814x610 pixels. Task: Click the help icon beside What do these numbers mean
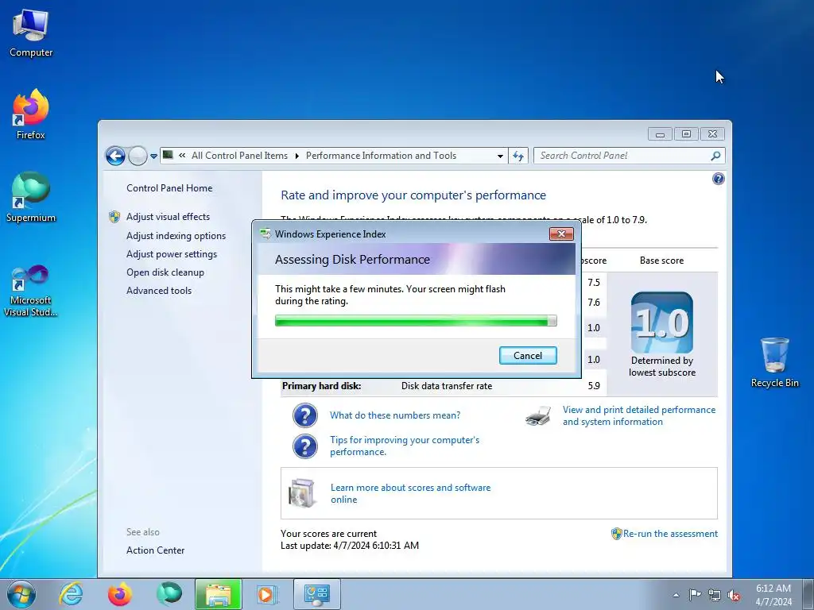click(x=304, y=415)
